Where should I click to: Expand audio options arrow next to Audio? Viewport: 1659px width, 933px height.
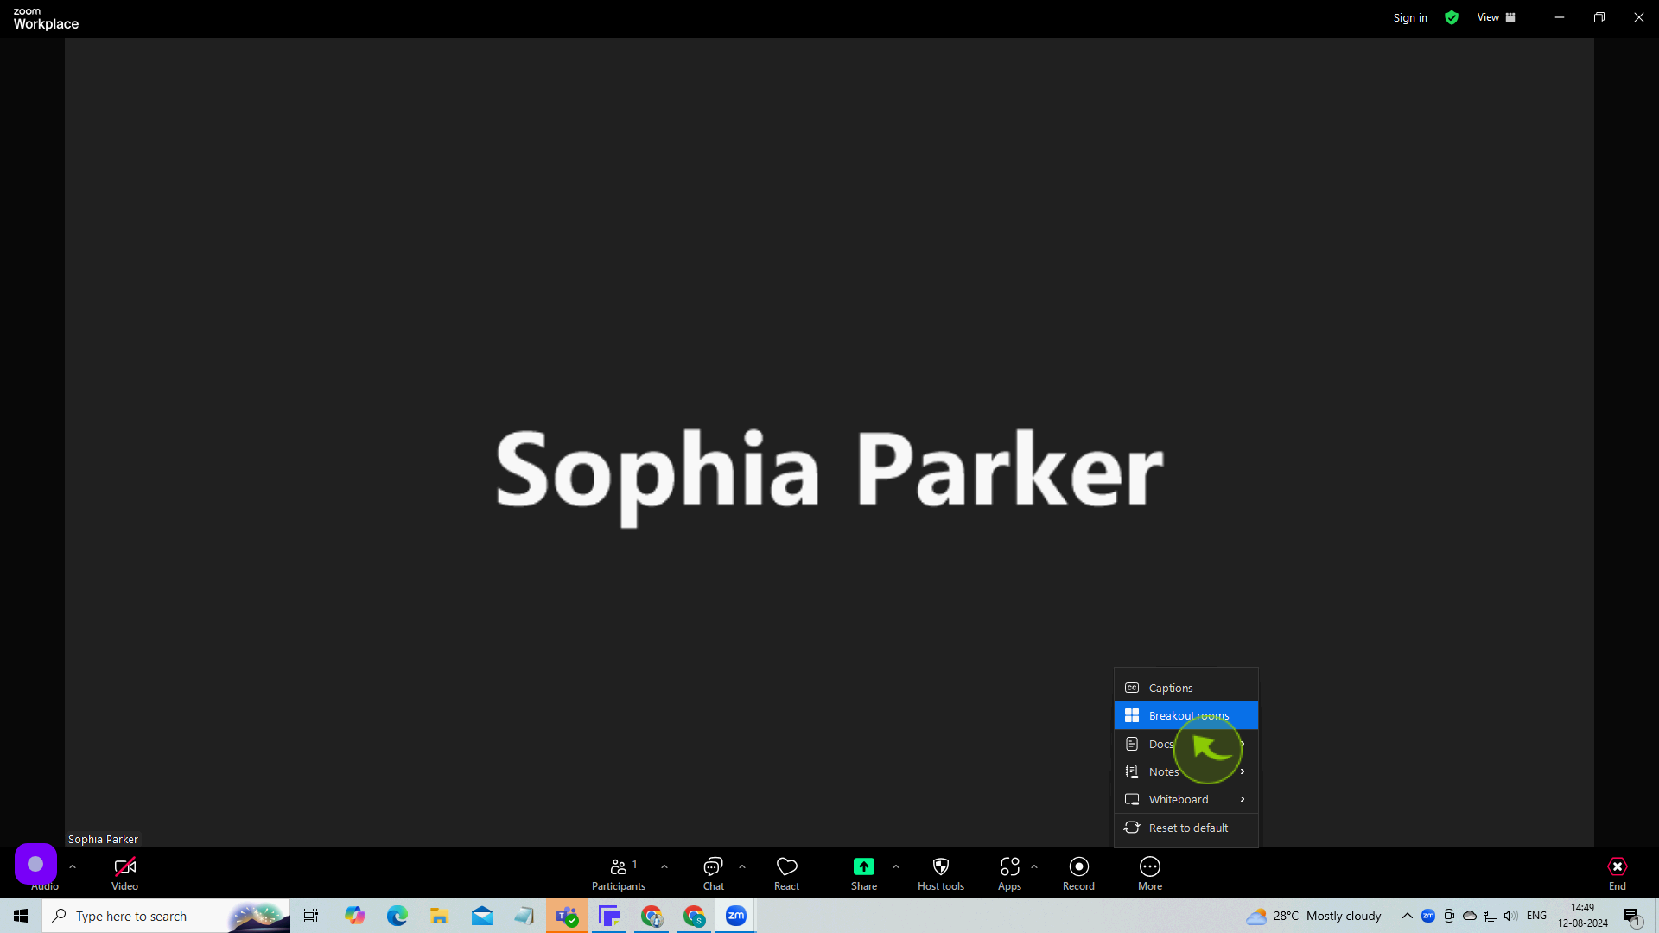pos(73,866)
